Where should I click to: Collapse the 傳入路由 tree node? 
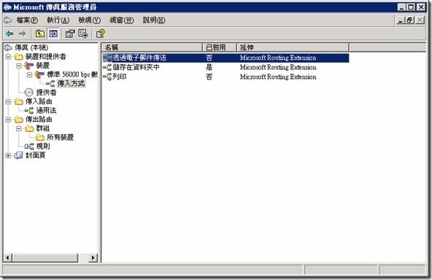click(8, 102)
